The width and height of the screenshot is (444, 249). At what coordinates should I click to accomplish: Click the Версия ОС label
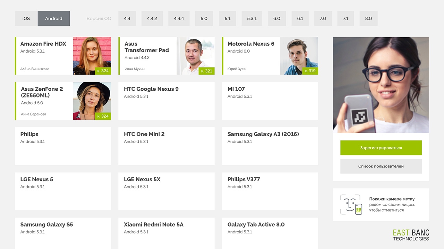[99, 18]
